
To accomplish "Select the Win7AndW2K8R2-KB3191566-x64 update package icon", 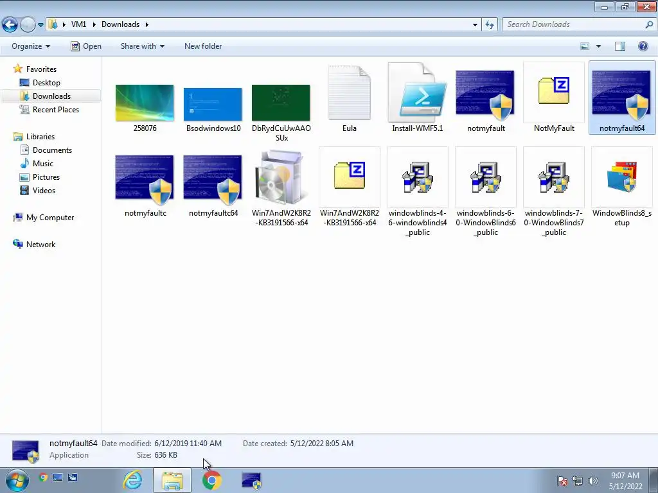I will coord(281,177).
